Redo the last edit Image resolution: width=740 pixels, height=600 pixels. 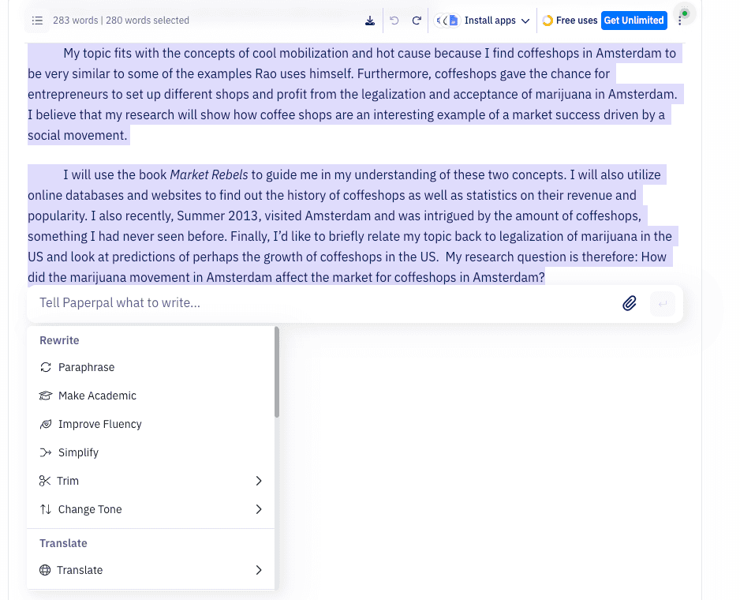pyautogui.click(x=417, y=21)
